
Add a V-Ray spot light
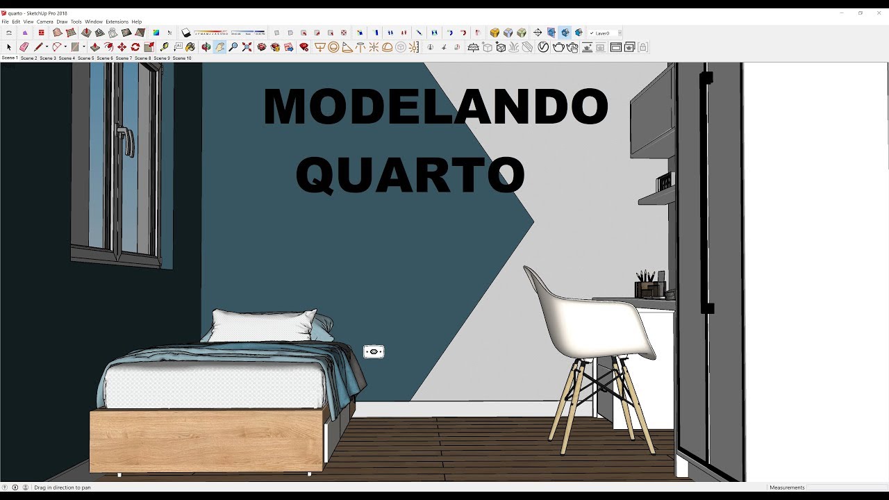[x=347, y=47]
